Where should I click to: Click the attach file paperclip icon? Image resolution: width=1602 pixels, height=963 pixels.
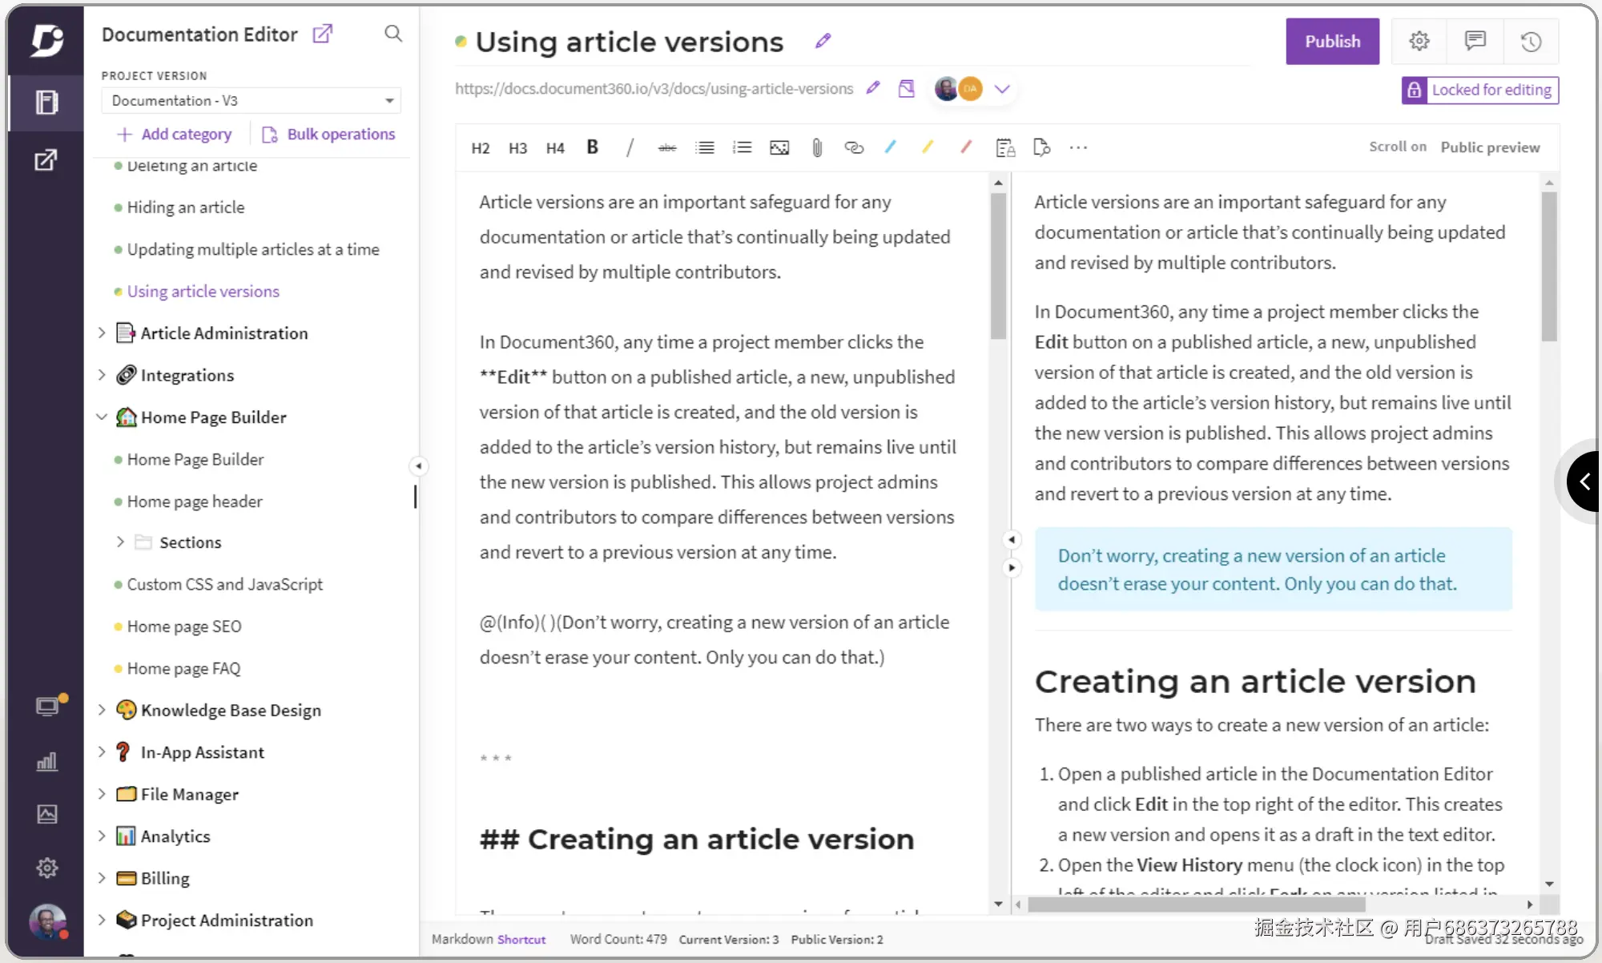click(x=816, y=147)
